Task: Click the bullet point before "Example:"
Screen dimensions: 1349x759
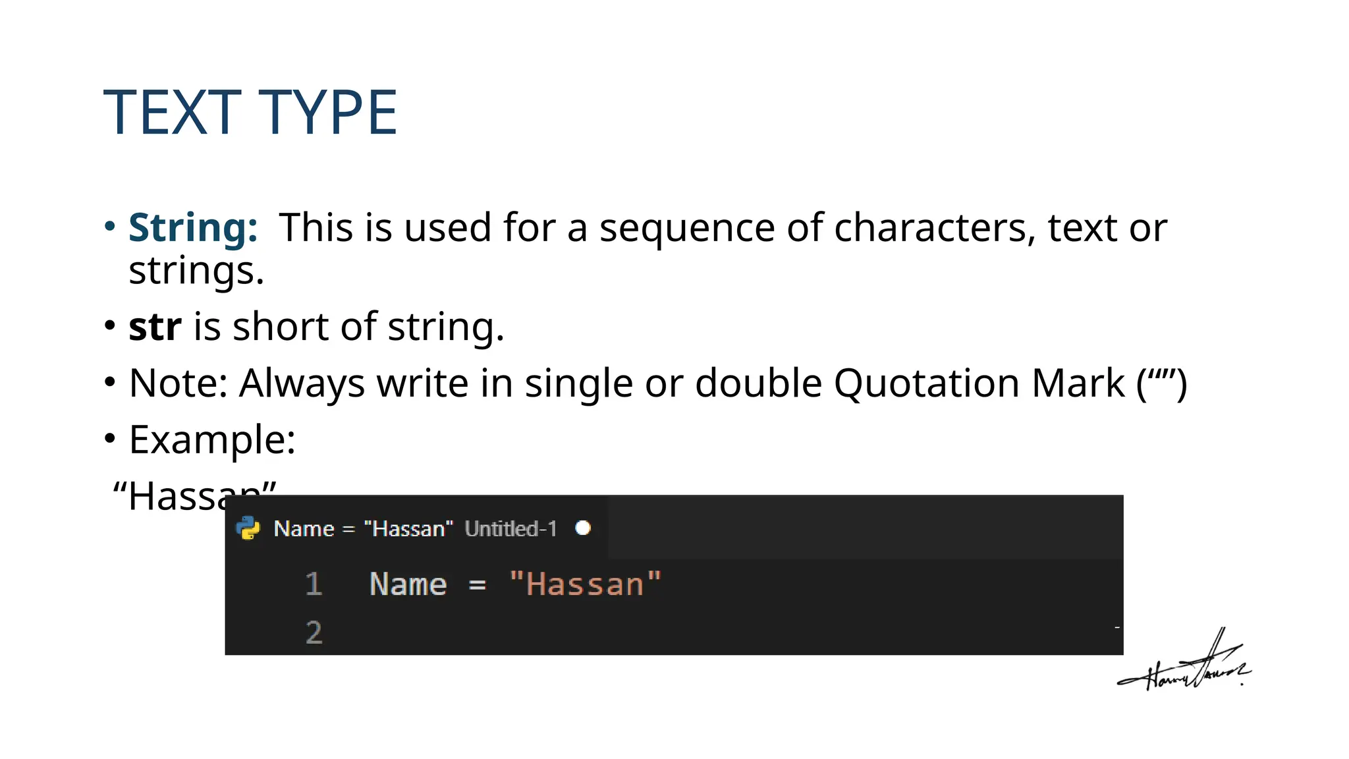Action: 110,438
